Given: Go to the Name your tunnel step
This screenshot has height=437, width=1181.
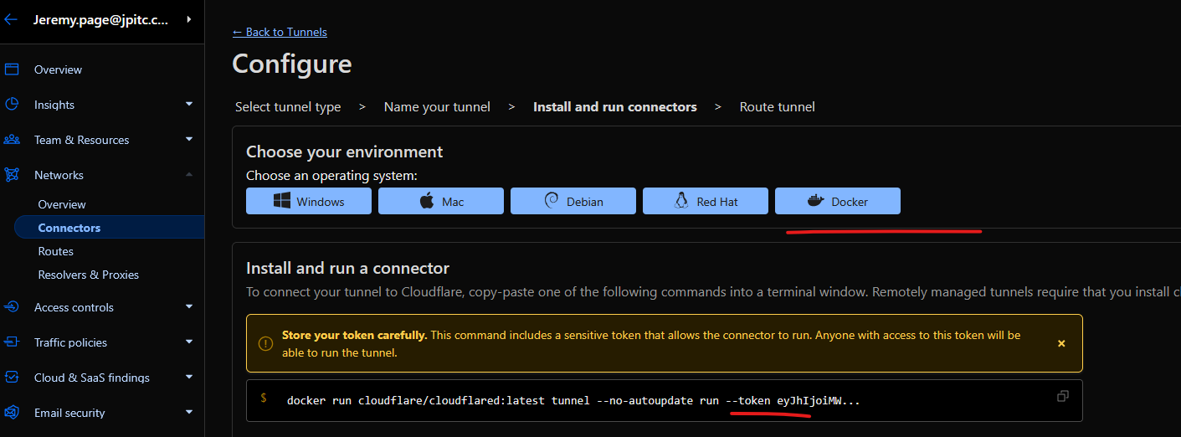Looking at the screenshot, I should click(x=437, y=107).
